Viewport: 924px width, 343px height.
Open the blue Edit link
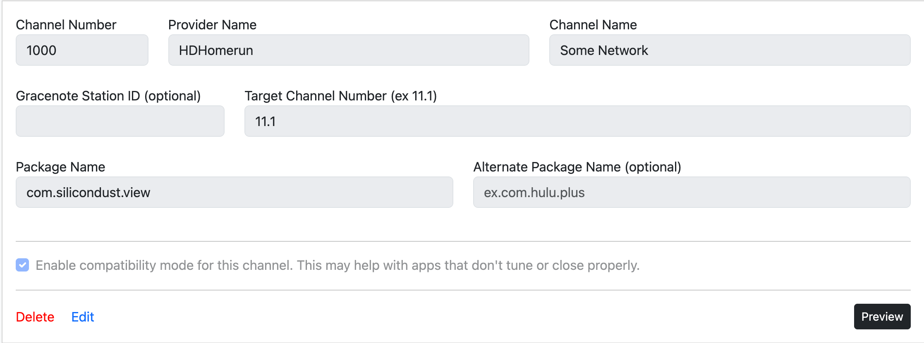coord(83,317)
